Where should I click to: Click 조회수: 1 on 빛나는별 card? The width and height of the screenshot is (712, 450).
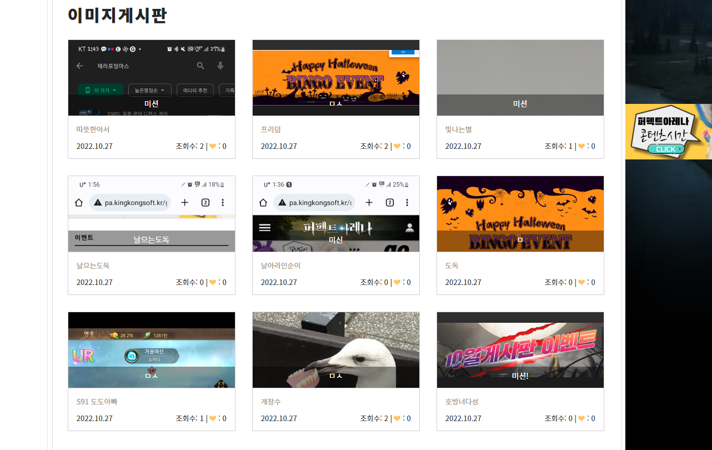pos(559,146)
